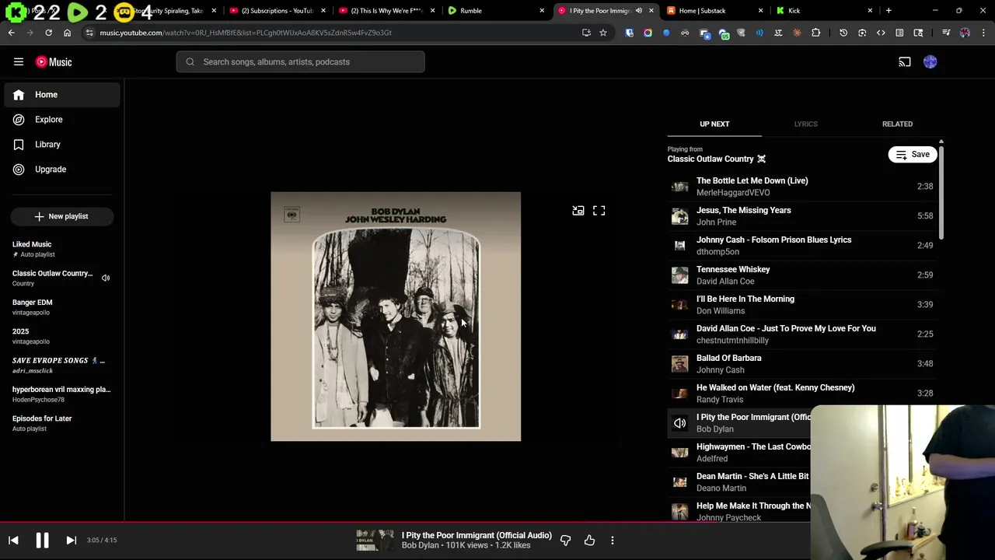
Task: Toggle miniplayer on the album art
Action: (x=578, y=211)
